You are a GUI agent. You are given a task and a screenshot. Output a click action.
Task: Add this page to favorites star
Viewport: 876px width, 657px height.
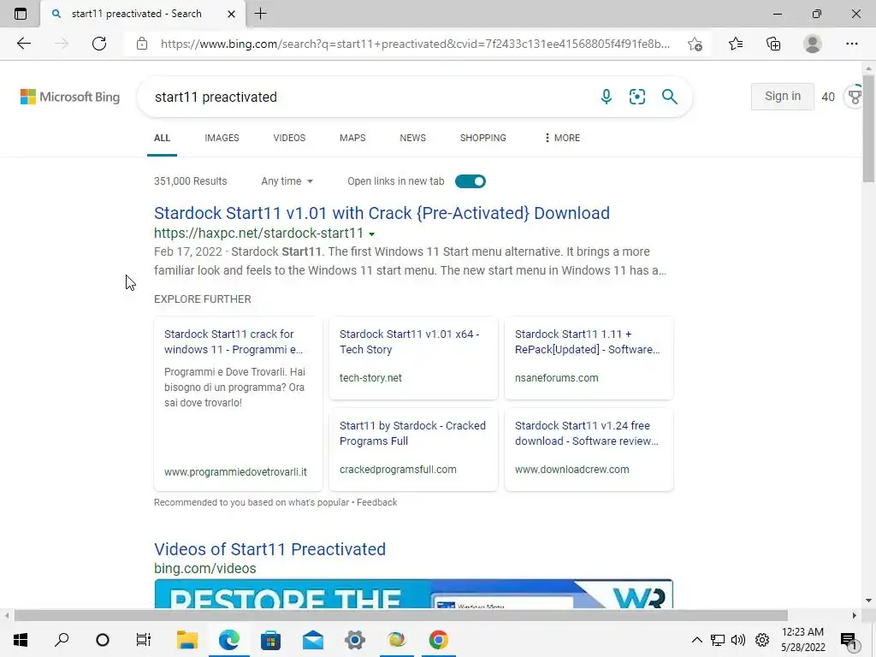(695, 44)
